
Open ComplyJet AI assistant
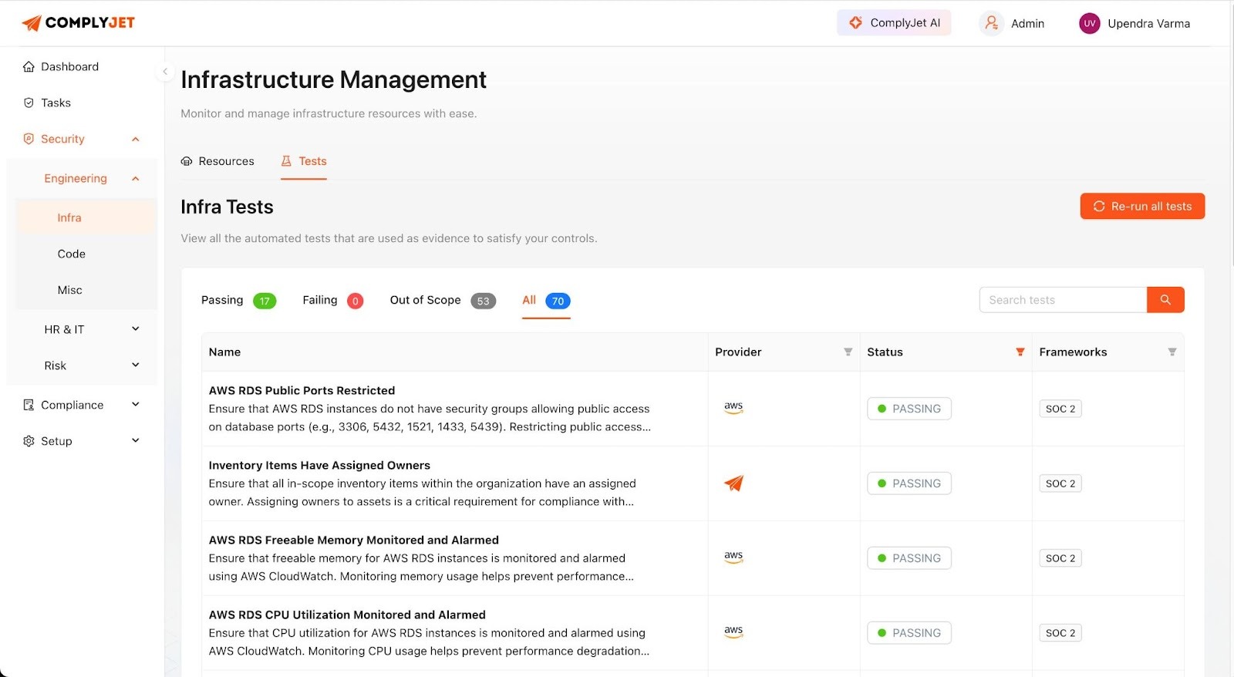coord(894,23)
